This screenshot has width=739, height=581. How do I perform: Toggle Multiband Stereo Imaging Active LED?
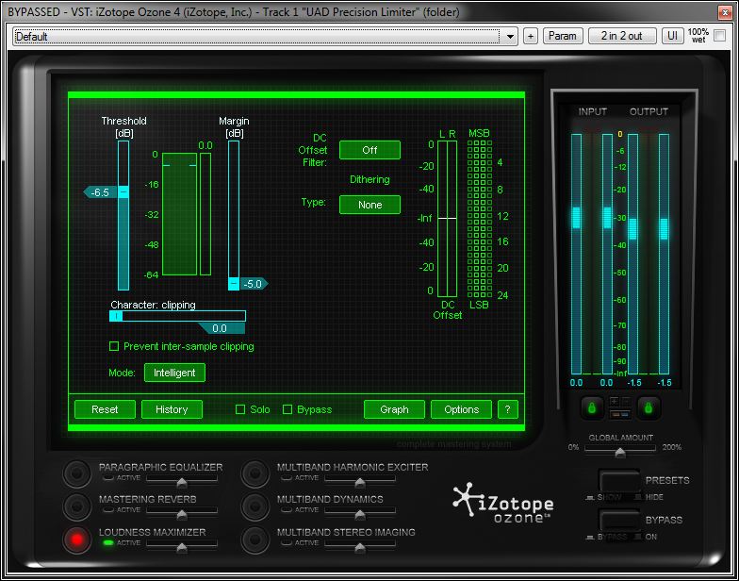pos(287,543)
